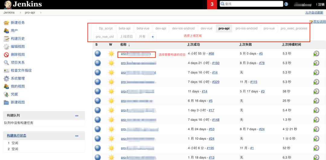
Task: Schedule build for the row with #53
Action: tap(316, 129)
